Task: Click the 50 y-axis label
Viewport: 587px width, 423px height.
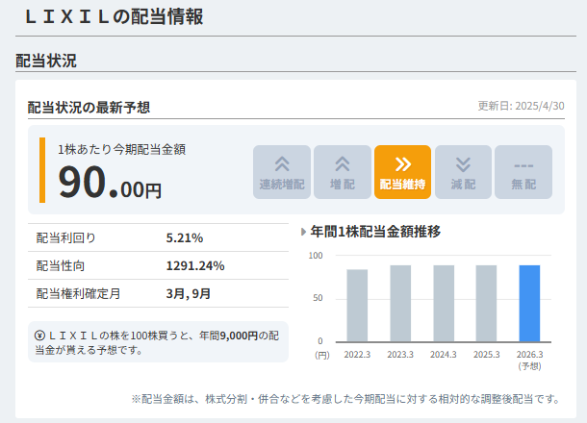Action: coord(318,298)
